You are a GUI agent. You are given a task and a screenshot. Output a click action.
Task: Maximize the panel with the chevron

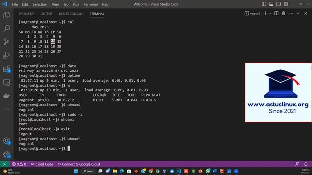[298, 13]
